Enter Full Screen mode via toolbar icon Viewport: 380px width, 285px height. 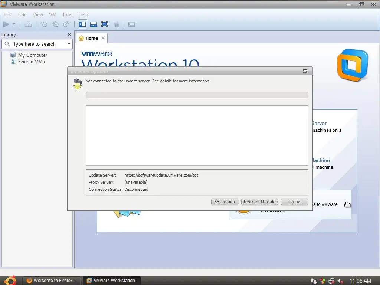pyautogui.click(x=104, y=24)
